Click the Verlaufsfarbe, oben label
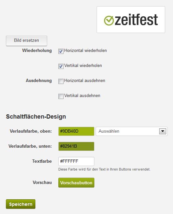173x214 pixels. pos(31,131)
